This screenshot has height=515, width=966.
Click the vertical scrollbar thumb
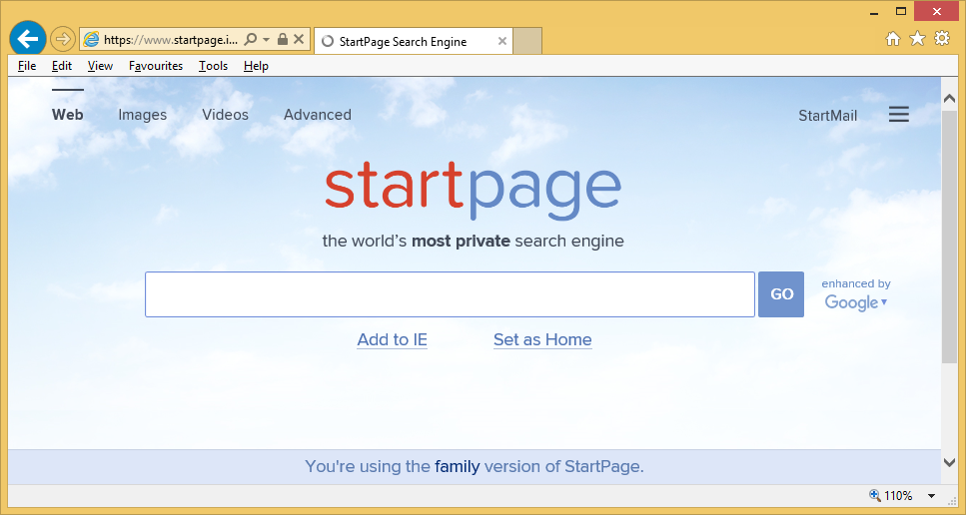pos(949,237)
